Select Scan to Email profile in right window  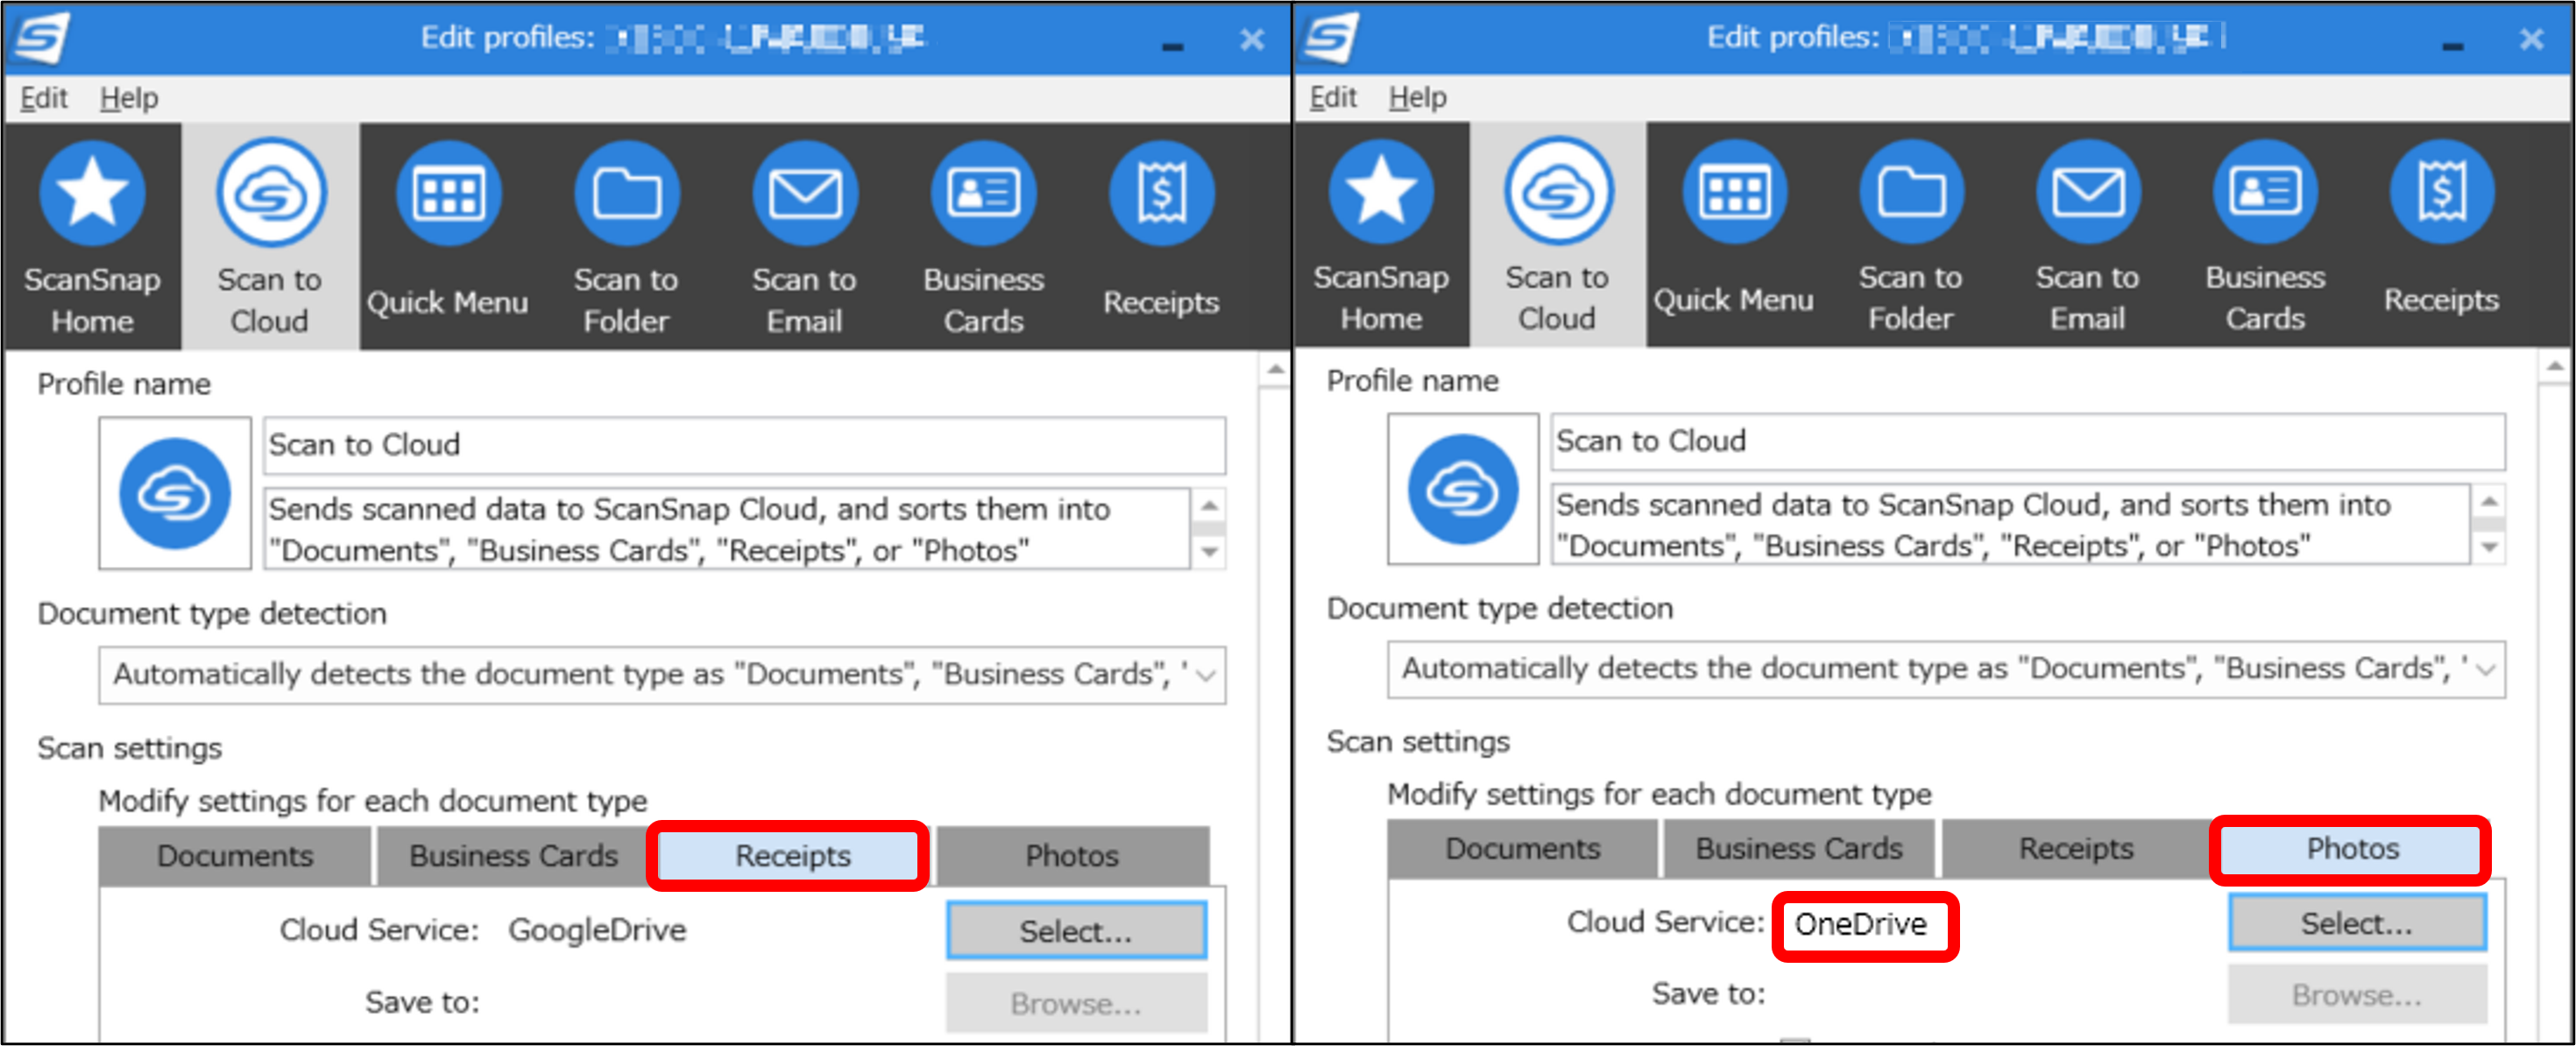pos(2088,236)
